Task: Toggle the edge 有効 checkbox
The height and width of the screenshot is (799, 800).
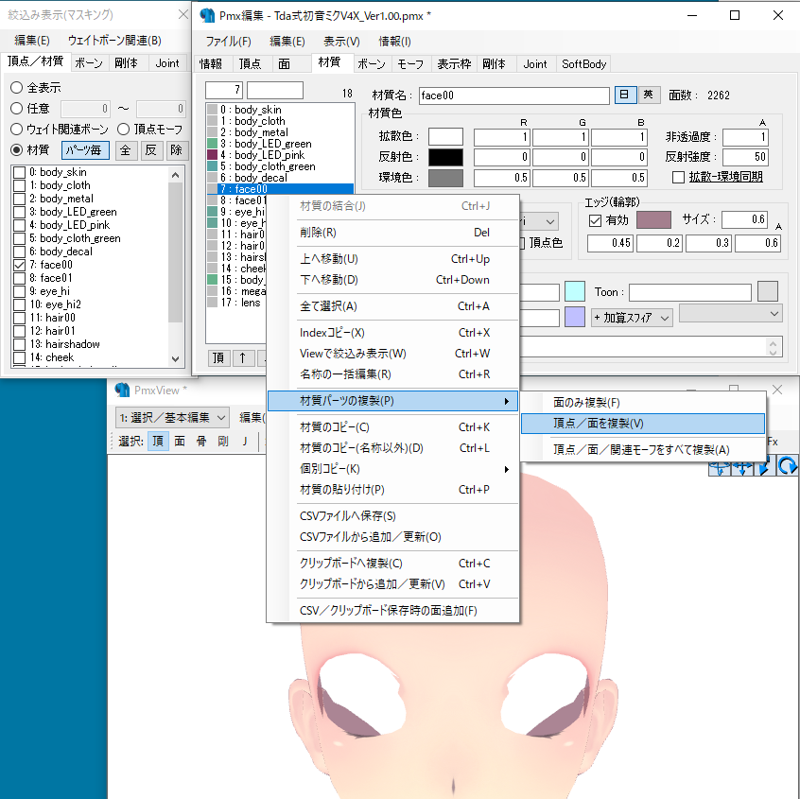Action: [x=595, y=220]
